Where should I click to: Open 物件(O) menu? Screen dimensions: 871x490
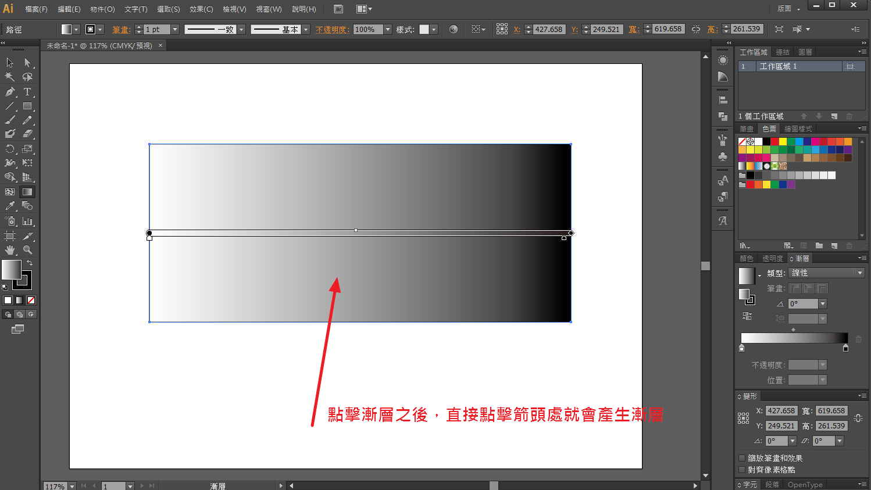click(x=102, y=9)
